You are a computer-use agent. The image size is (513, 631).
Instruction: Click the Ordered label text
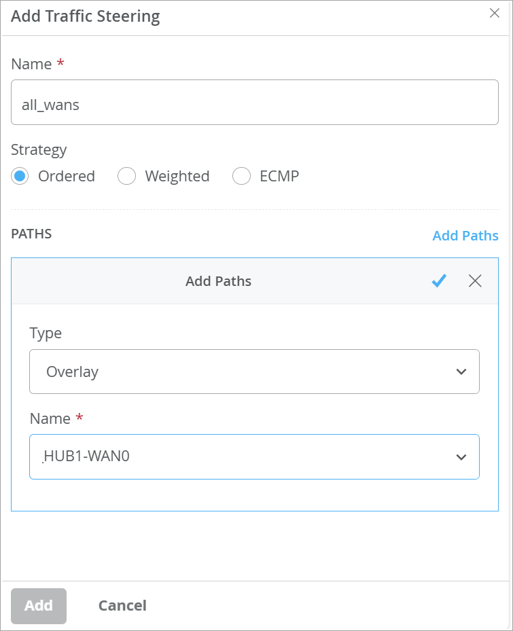(x=67, y=177)
